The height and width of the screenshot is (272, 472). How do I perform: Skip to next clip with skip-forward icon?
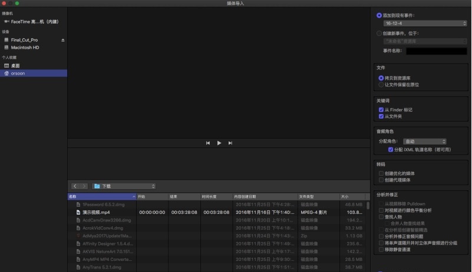pos(230,143)
